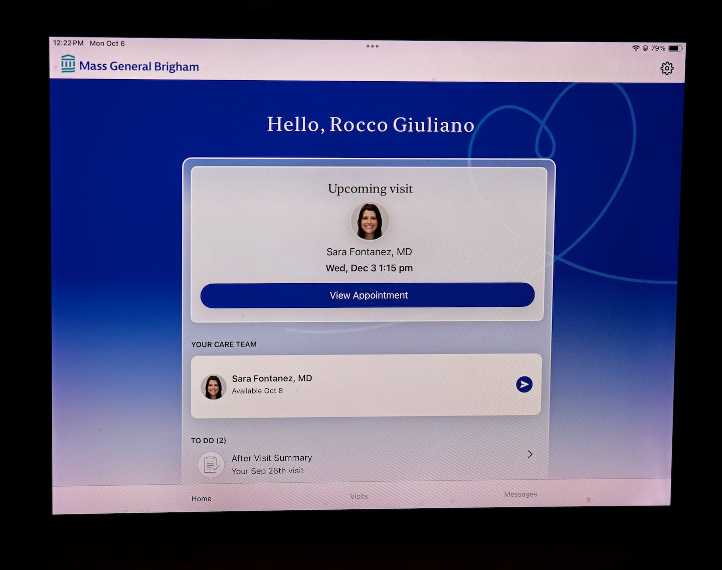Message Sara Fontanez using the send arrow icon

524,385
